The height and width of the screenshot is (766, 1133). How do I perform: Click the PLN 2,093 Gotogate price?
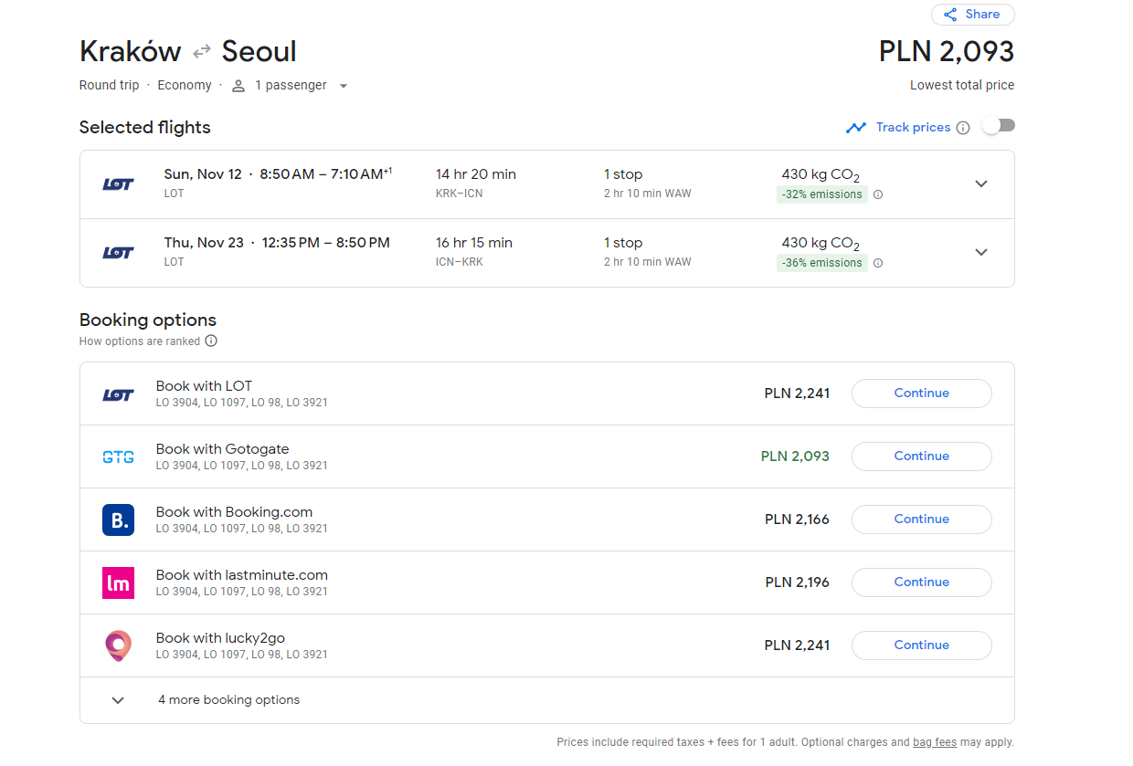[795, 456]
